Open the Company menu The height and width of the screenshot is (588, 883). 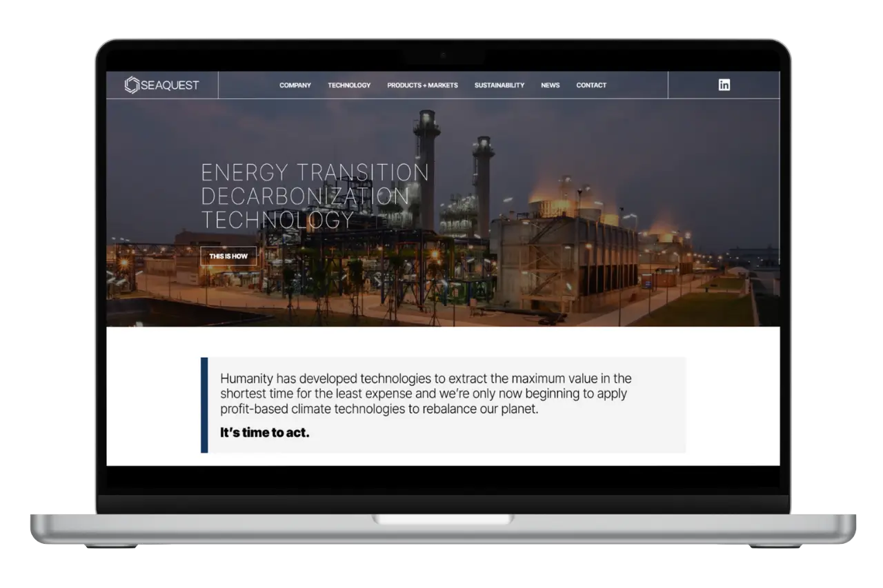pos(295,85)
